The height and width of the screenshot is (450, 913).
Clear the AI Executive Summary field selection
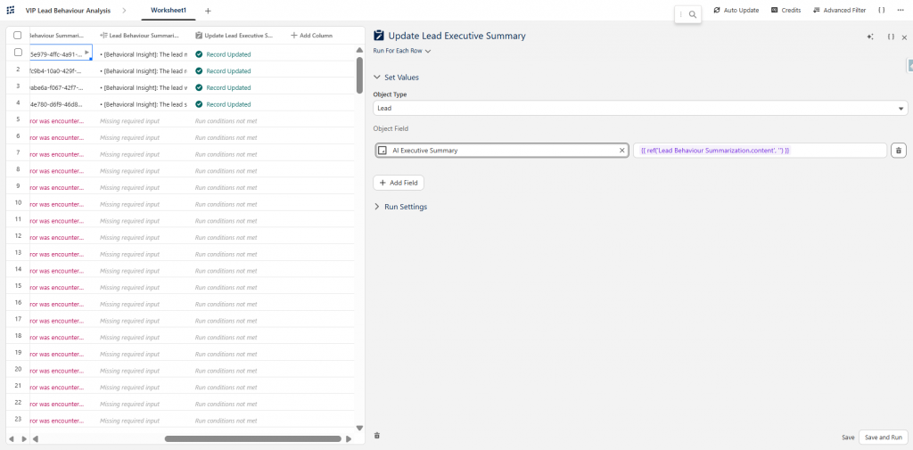pyautogui.click(x=621, y=151)
